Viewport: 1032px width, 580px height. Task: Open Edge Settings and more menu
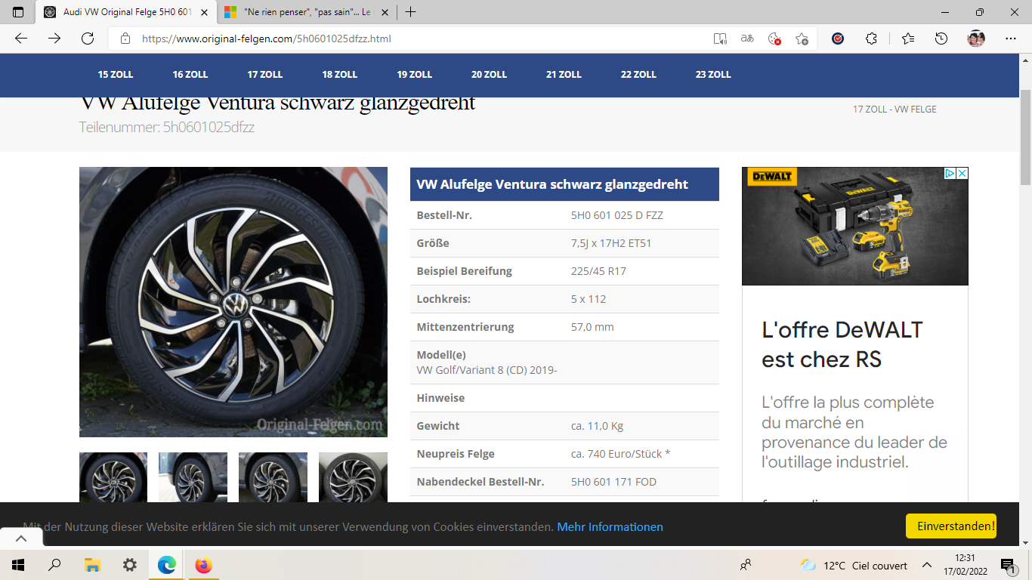1011,39
